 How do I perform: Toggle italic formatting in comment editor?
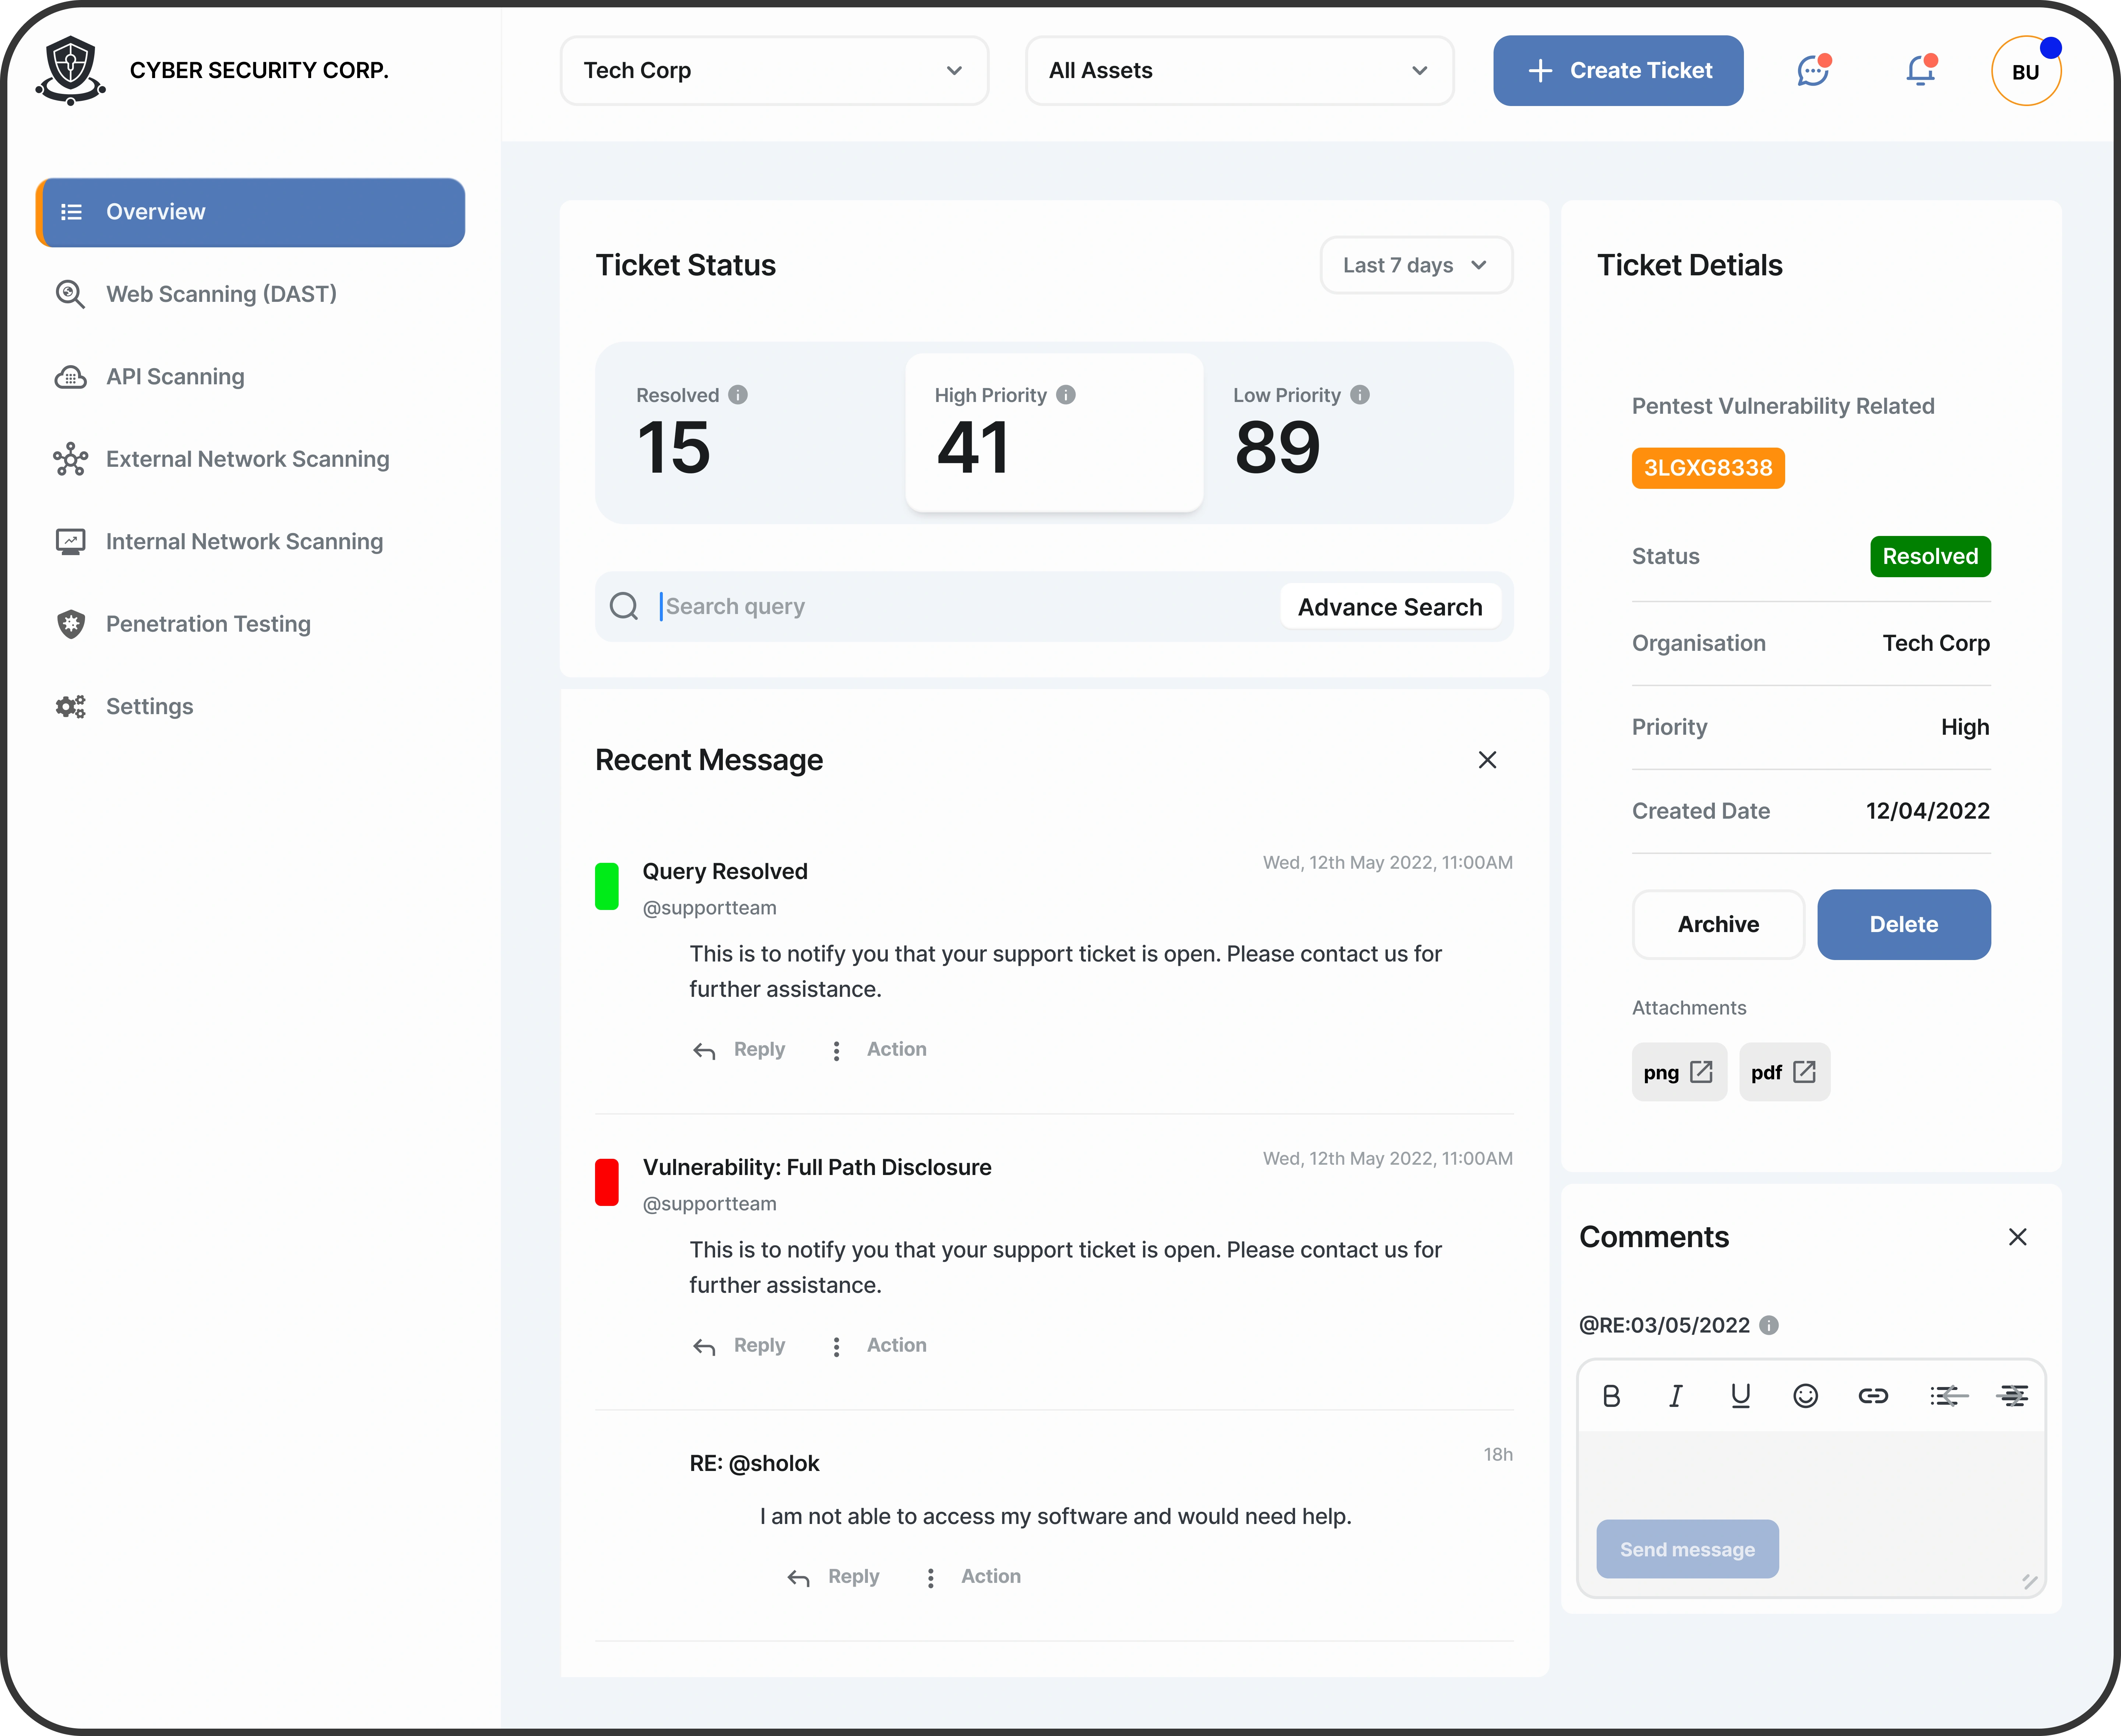coord(1676,1396)
